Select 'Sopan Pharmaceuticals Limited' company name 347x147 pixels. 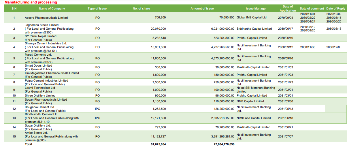pos(46,99)
